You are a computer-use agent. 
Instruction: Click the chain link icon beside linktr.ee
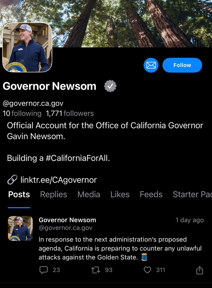click(12, 180)
